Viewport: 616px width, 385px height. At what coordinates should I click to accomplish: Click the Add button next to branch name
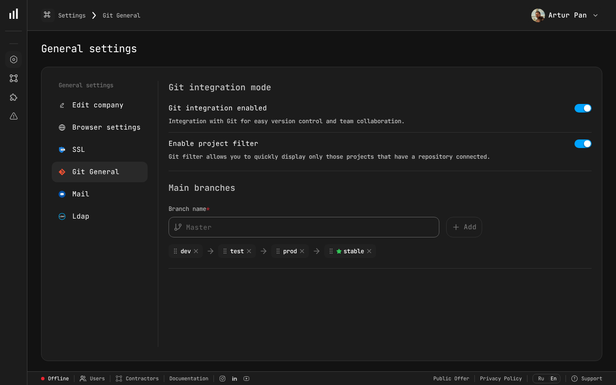(x=464, y=227)
